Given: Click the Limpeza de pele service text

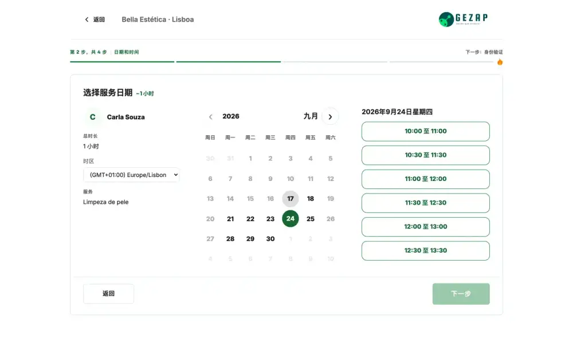Looking at the screenshot, I should coord(105,202).
